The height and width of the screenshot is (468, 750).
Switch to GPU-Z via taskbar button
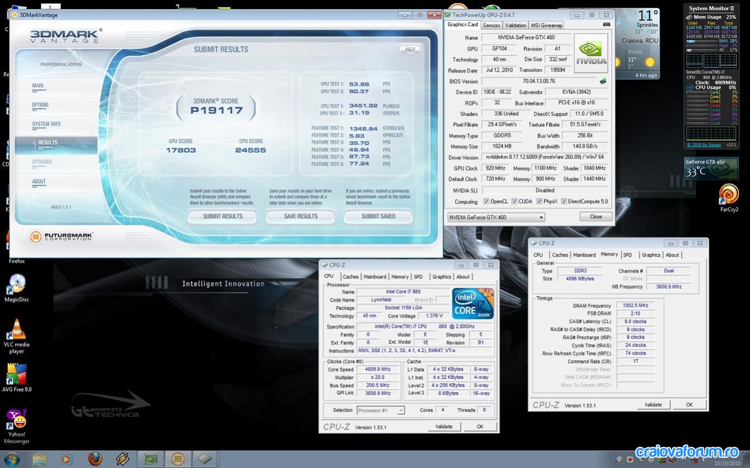tap(150, 459)
